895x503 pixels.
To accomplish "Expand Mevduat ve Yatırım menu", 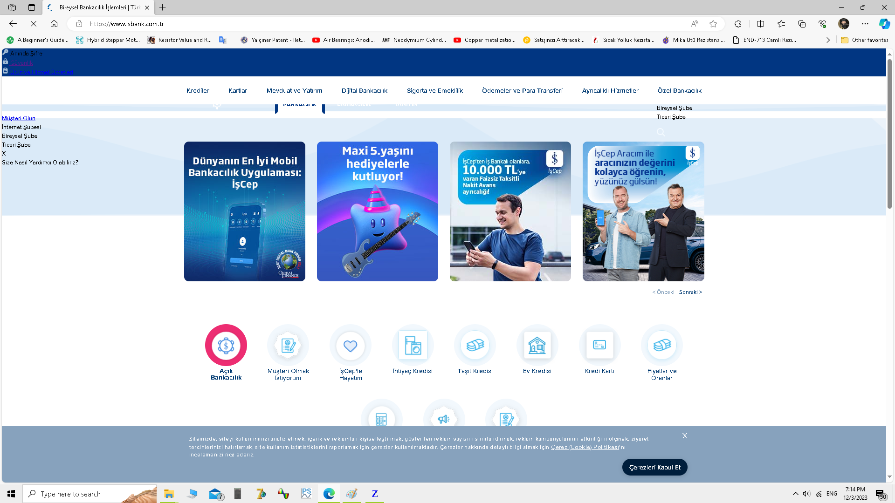I will point(294,91).
